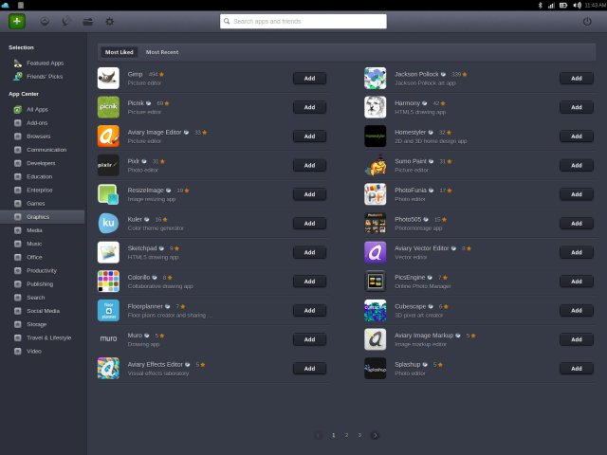Click the PicsEngine app icon

tap(376, 282)
